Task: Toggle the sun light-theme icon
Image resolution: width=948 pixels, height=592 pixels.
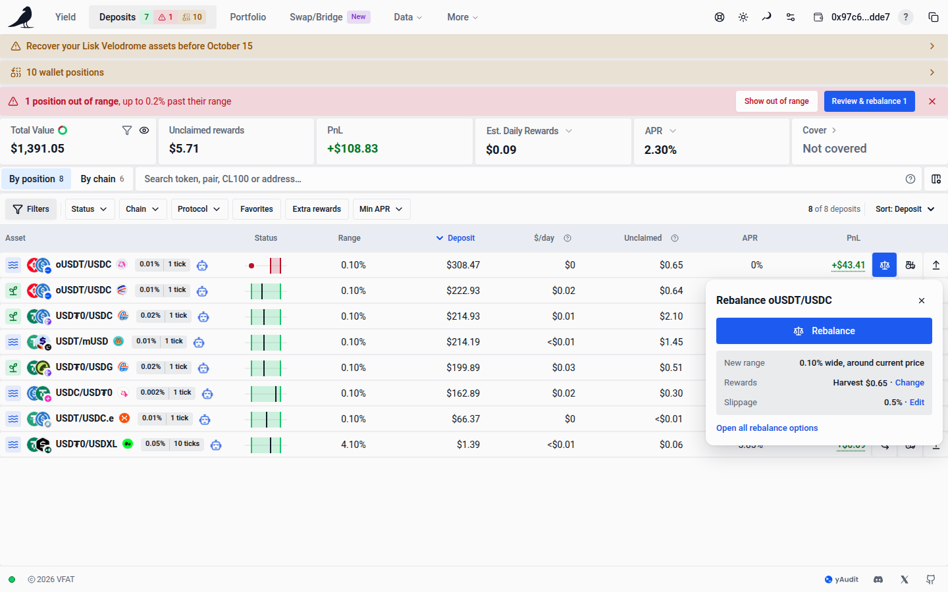Action: (x=743, y=17)
